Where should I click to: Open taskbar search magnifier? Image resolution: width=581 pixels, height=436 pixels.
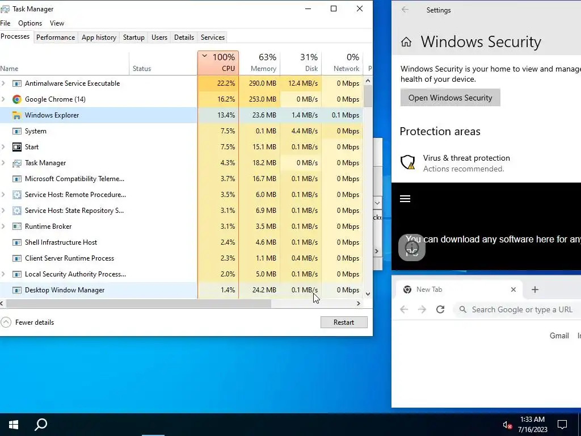[x=41, y=425]
